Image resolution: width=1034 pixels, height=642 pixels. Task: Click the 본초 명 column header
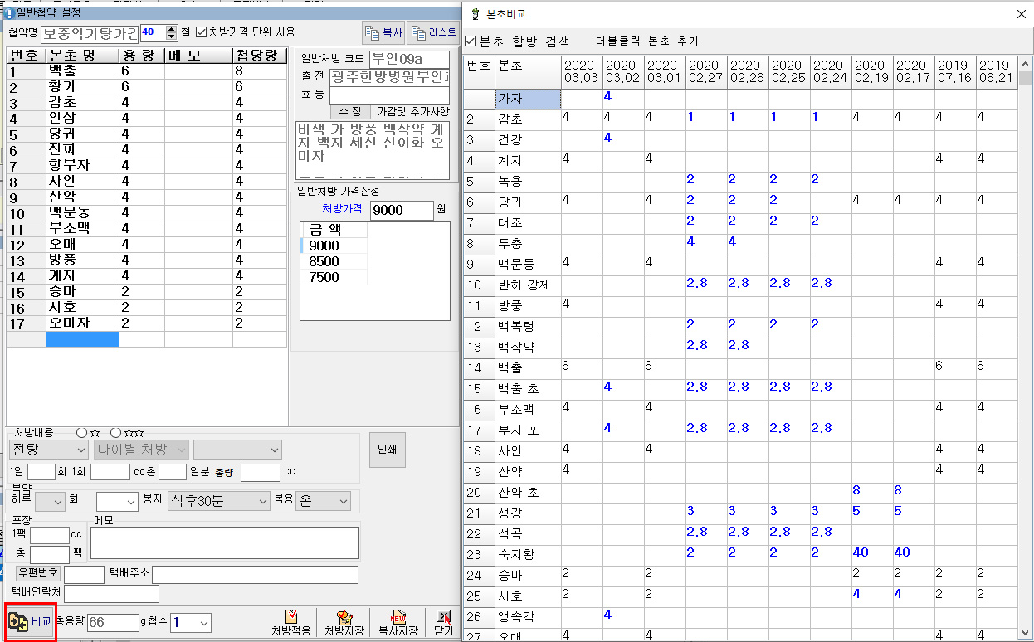(x=82, y=56)
